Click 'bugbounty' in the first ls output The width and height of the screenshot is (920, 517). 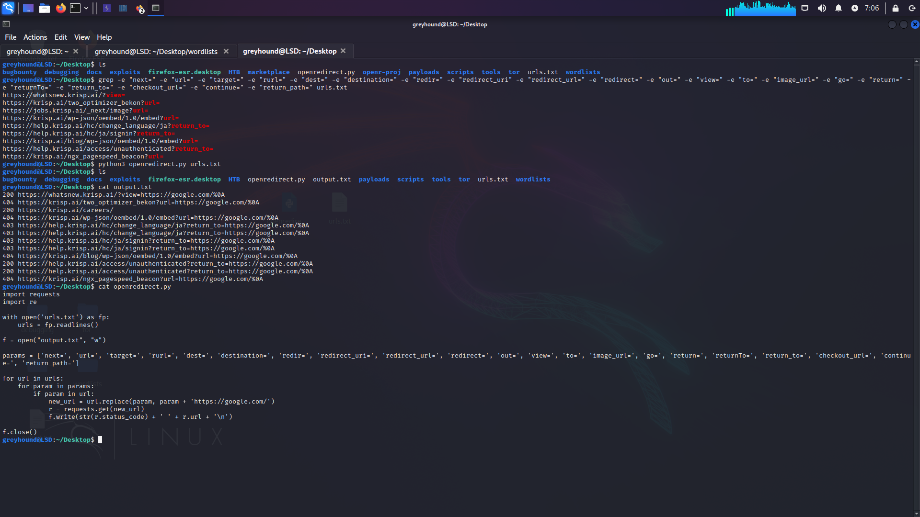pyautogui.click(x=20, y=72)
